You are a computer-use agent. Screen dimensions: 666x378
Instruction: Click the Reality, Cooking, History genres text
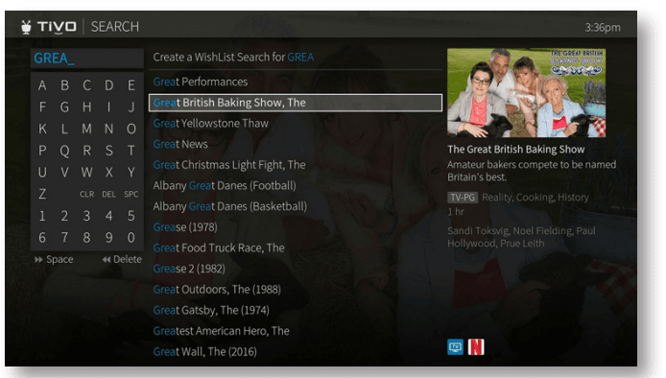(535, 198)
